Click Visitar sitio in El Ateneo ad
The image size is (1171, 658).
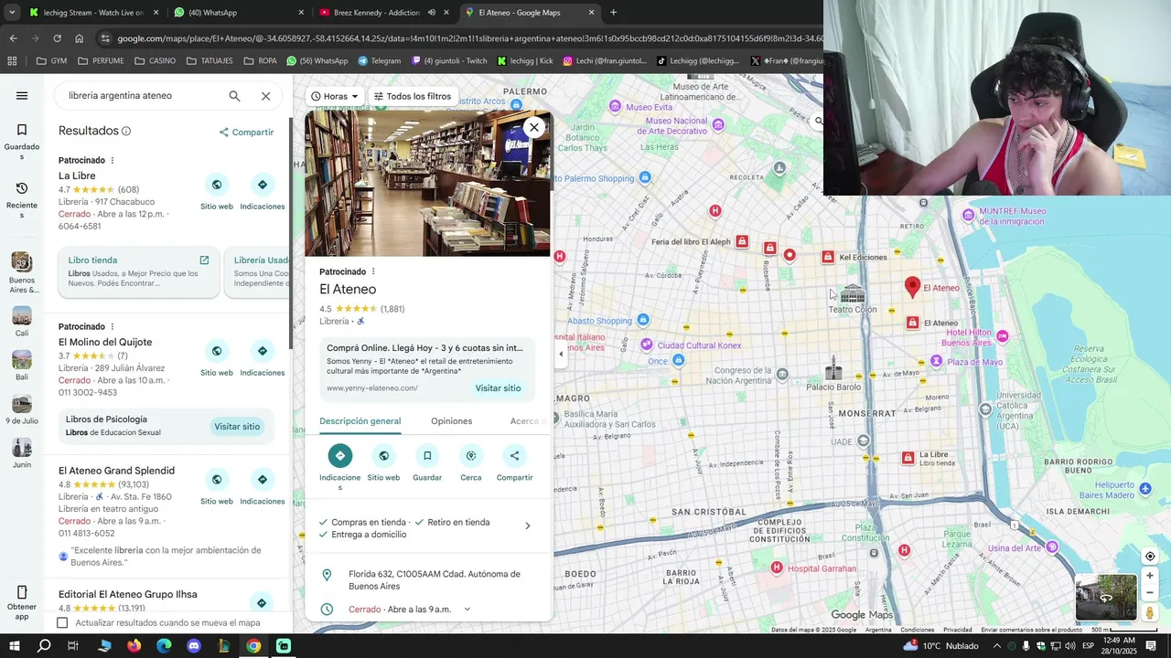(x=498, y=388)
